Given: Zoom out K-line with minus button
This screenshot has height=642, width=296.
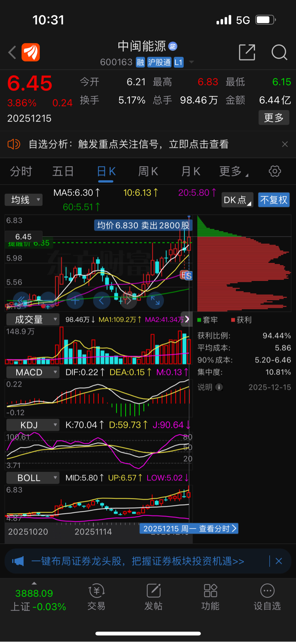Looking at the screenshot, I should click(48, 300).
